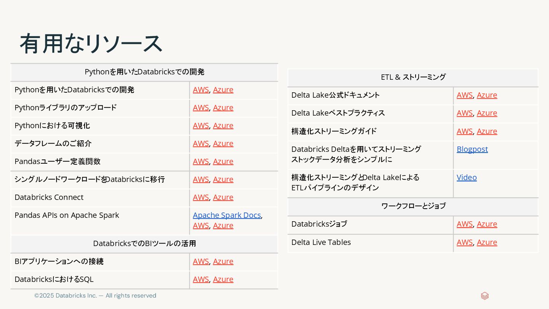Open AWS link for Pythonにおける可視化
549x309 pixels.
pos(201,126)
